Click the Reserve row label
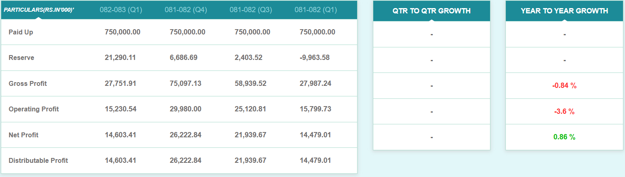The image size is (625, 177). click(21, 58)
